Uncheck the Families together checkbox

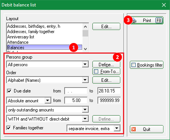point(8,128)
